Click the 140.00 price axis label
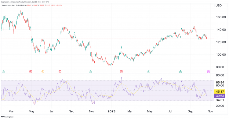Viewport: 229px width, 119px height. [221, 30]
